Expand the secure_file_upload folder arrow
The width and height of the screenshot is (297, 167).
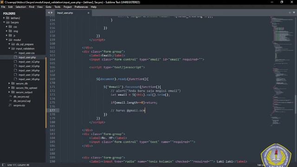pos(9,88)
